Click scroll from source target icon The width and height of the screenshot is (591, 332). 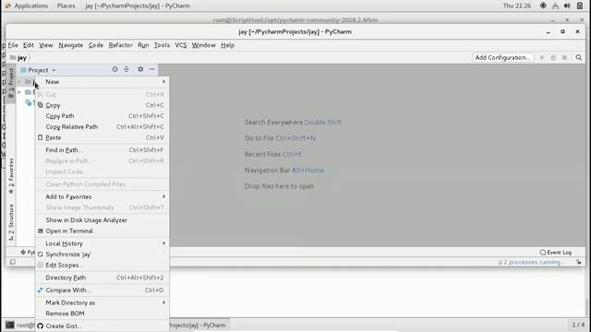tap(115, 69)
